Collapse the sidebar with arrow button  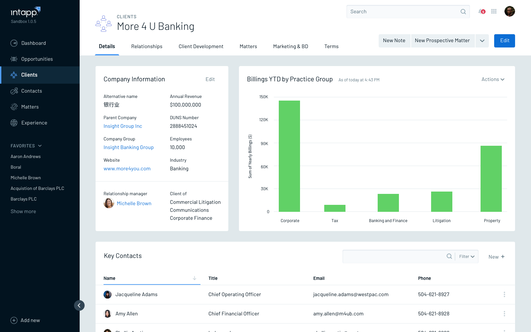pyautogui.click(x=79, y=305)
